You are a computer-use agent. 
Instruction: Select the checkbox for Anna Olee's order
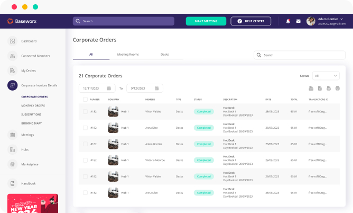click(85, 128)
